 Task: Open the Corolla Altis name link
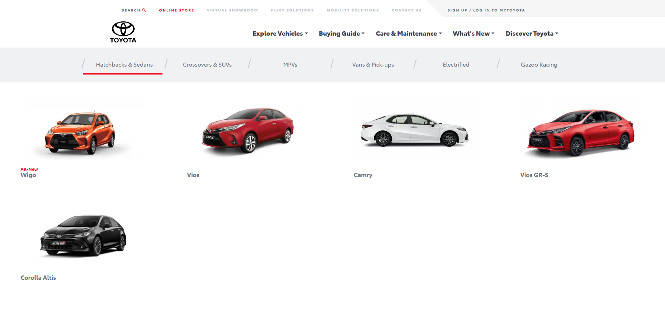click(x=38, y=278)
